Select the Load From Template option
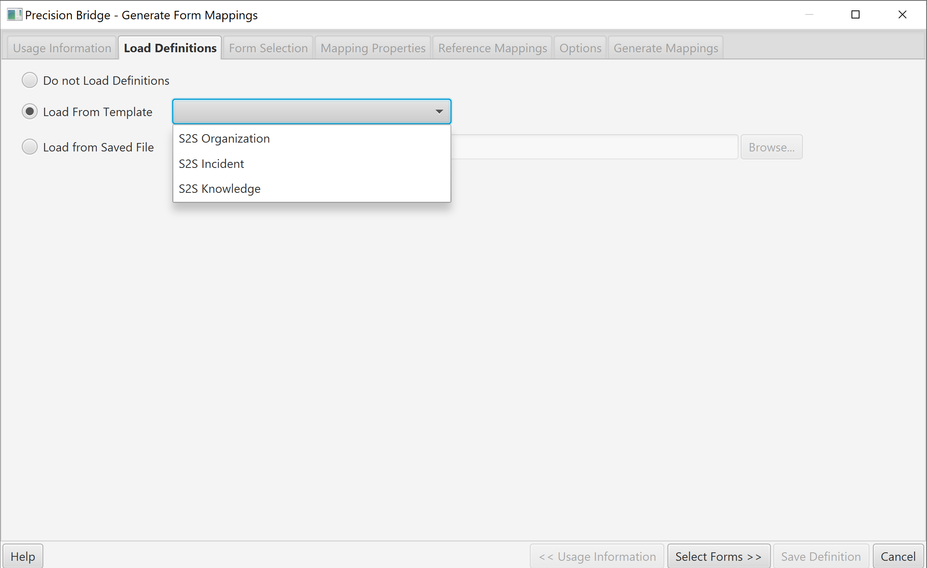The width and height of the screenshot is (927, 568). click(29, 111)
